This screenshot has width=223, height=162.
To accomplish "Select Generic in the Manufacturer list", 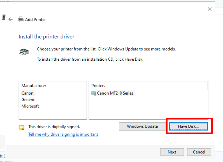I will pos(28,100).
